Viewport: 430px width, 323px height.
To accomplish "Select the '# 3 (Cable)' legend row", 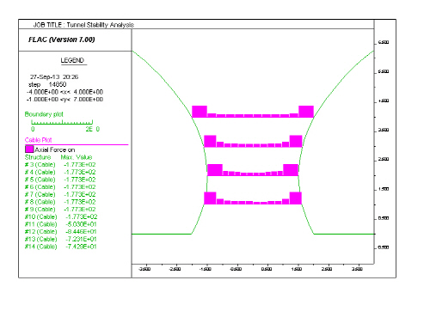I will (60, 165).
